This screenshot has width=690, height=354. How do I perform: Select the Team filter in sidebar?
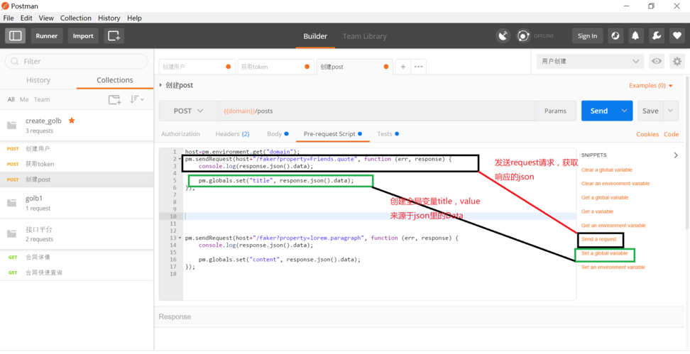[42, 100]
